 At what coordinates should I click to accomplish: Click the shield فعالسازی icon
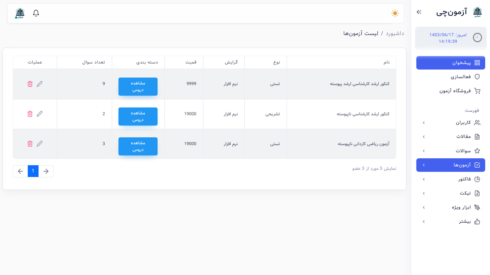pyautogui.click(x=477, y=77)
